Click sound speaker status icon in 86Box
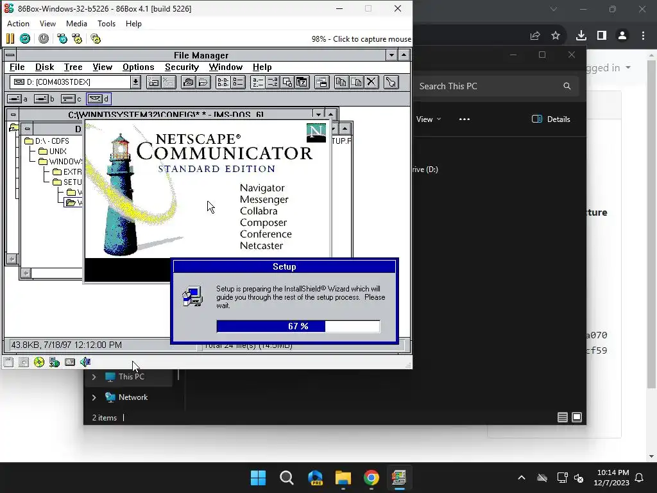Screen dimensions: 657x493 click(x=85, y=362)
